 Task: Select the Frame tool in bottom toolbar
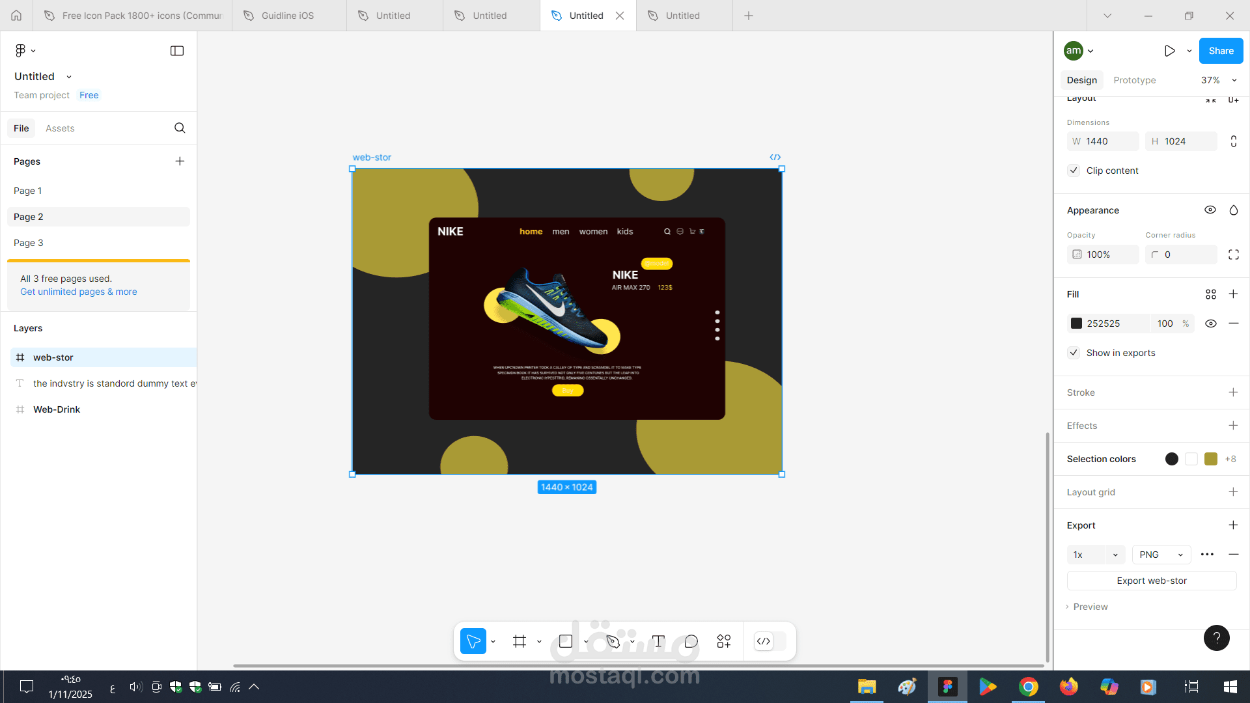click(519, 641)
